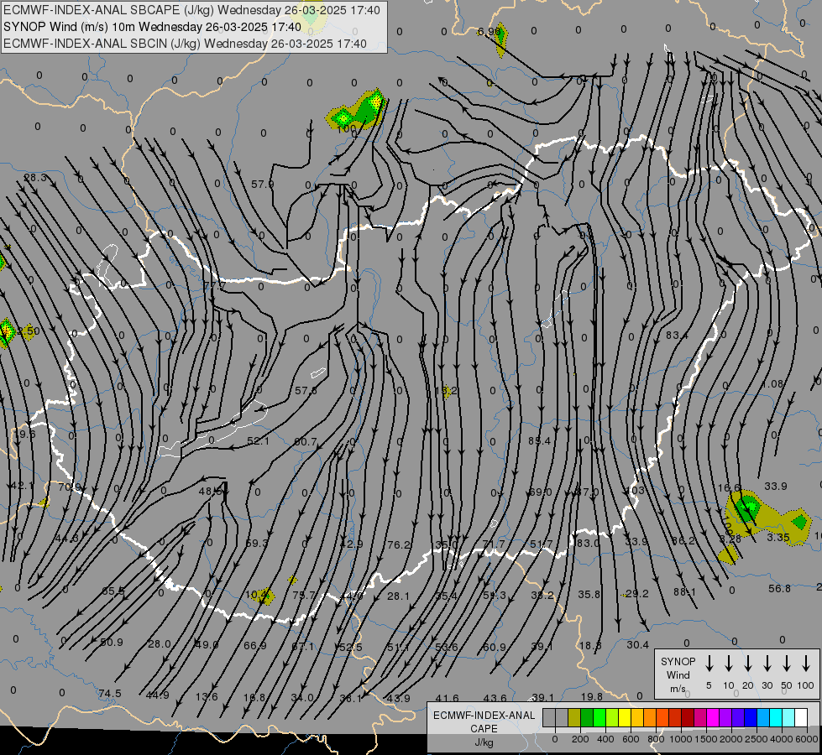Viewport: 822px width, 755px height.
Task: Click the 56.8 map value
Action: (779, 588)
